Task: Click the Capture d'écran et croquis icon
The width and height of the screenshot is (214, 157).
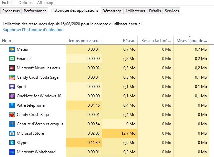Action: [12, 124]
